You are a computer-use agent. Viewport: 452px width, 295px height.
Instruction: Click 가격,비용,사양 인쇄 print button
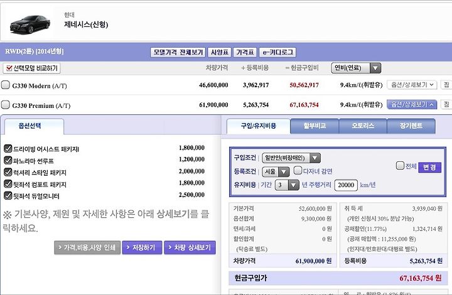pyautogui.click(x=87, y=247)
